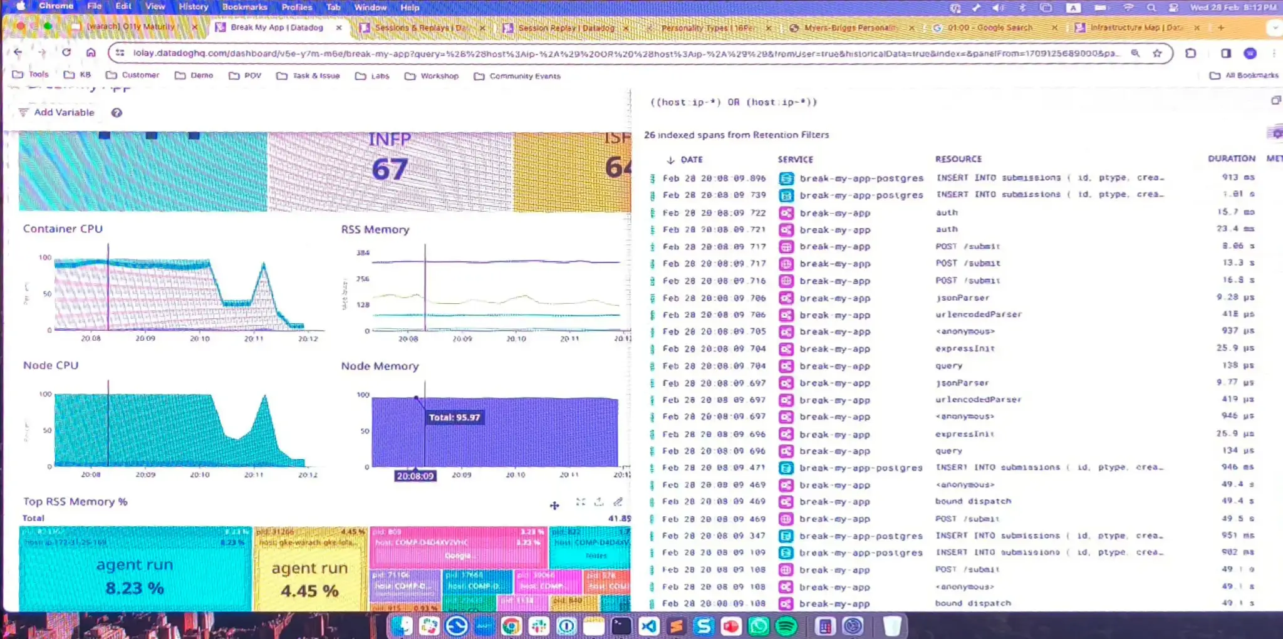This screenshot has width=1283, height=639.
Task: Click the Add Variable button
Action: (56, 113)
